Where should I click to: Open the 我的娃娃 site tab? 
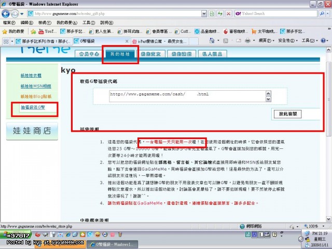[x=120, y=54]
